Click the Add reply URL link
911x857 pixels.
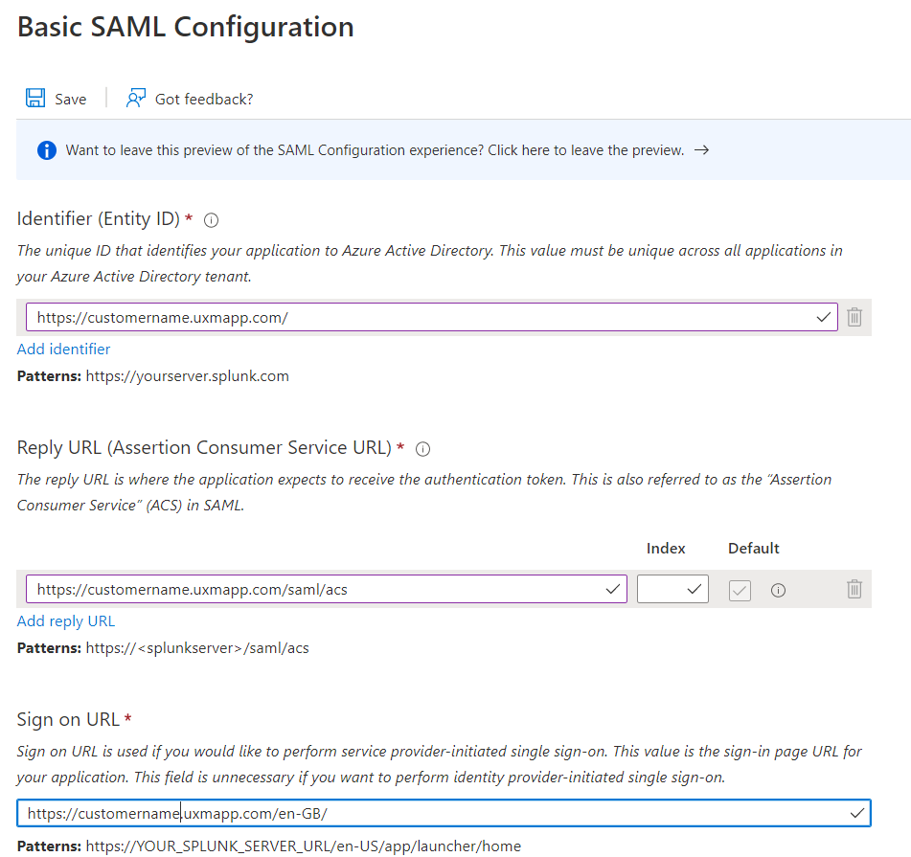click(x=65, y=621)
